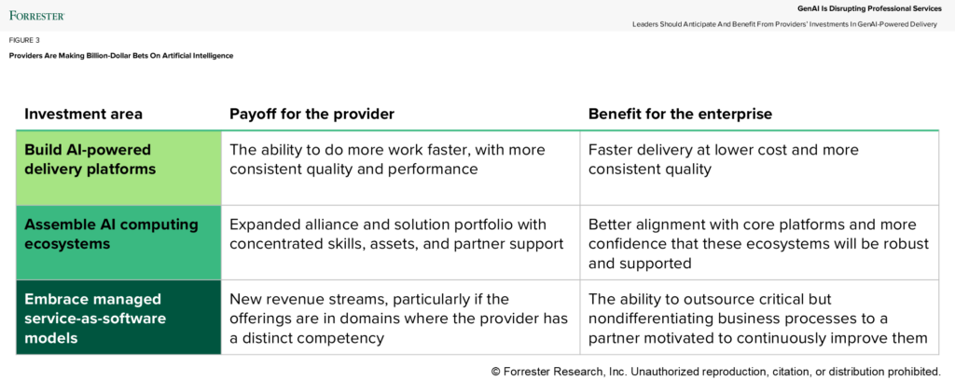Click the 'Leaders Should Anticipate And Benefit' subtitle
Image resolution: width=955 pixels, height=380 pixels.
click(x=784, y=24)
